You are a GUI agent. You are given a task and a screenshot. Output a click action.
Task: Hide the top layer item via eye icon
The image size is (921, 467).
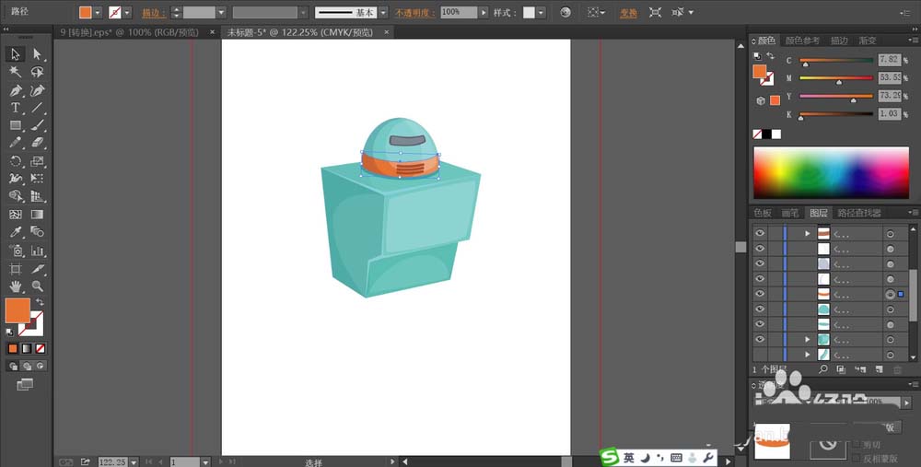click(760, 233)
